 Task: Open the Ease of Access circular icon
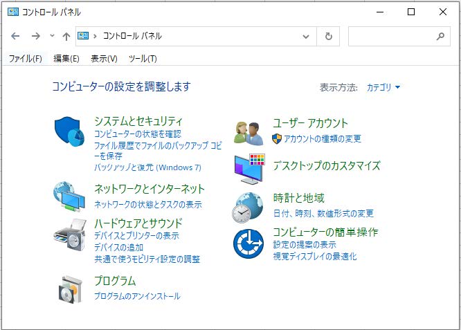248,244
